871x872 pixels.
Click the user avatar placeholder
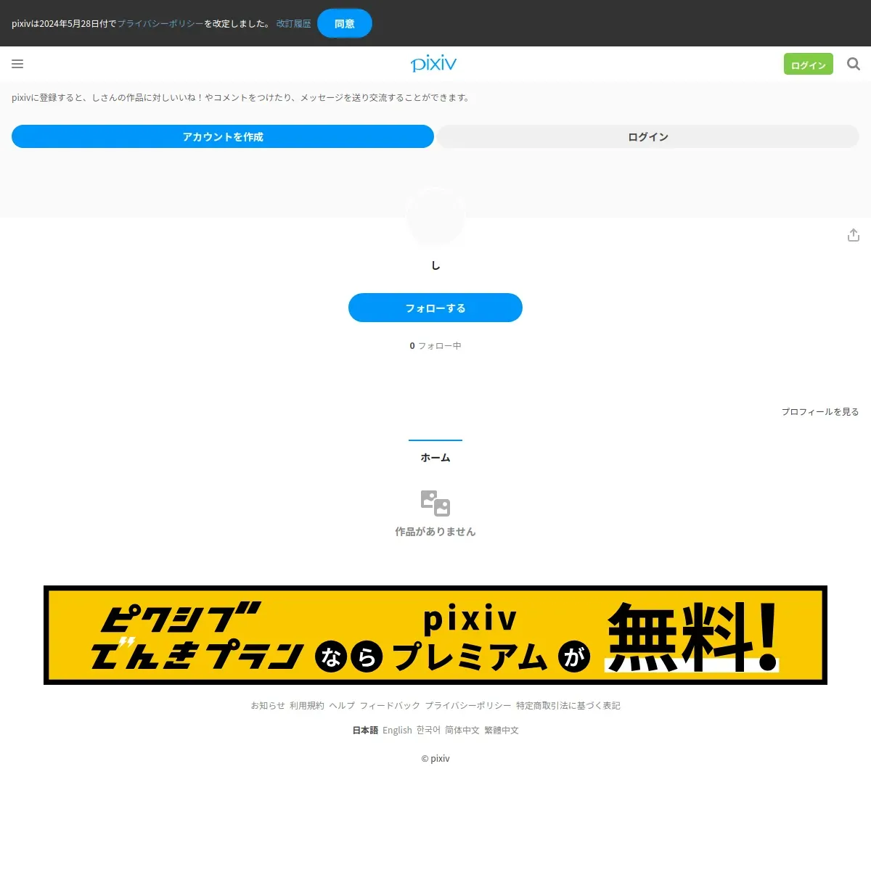435,217
